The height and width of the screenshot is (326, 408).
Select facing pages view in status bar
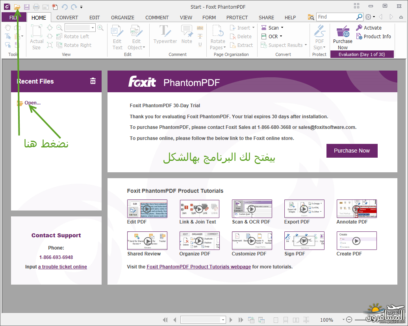click(x=296, y=320)
